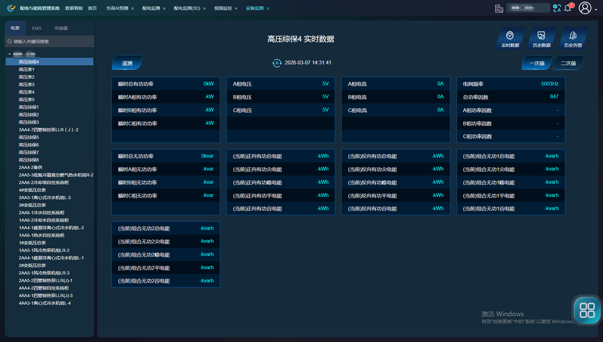
Task: Switch to the 配电监测(3D) tab
Action: [187, 9]
